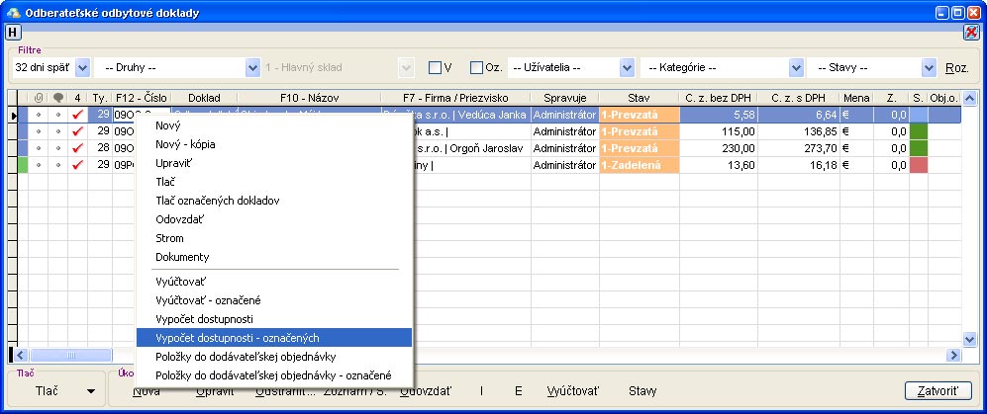
Task: Toggle the V checkbox in filters
Action: [x=435, y=67]
